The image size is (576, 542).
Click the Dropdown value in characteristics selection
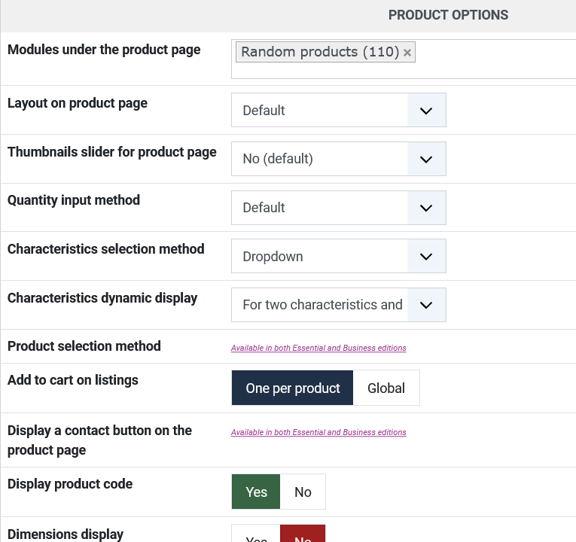click(273, 257)
